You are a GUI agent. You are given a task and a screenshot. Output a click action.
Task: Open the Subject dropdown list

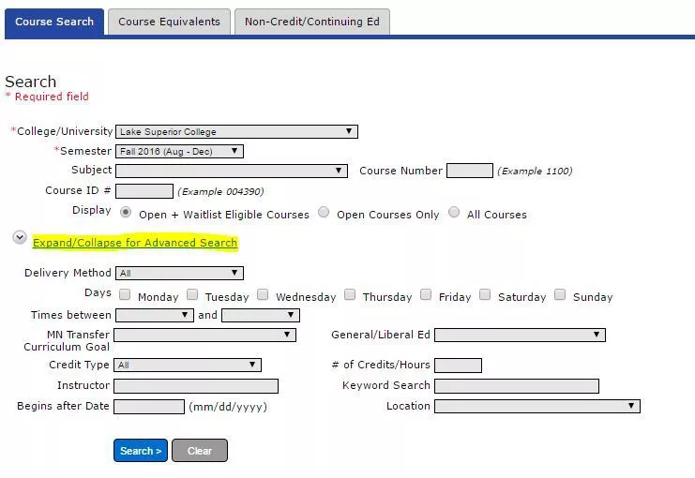coord(232,171)
